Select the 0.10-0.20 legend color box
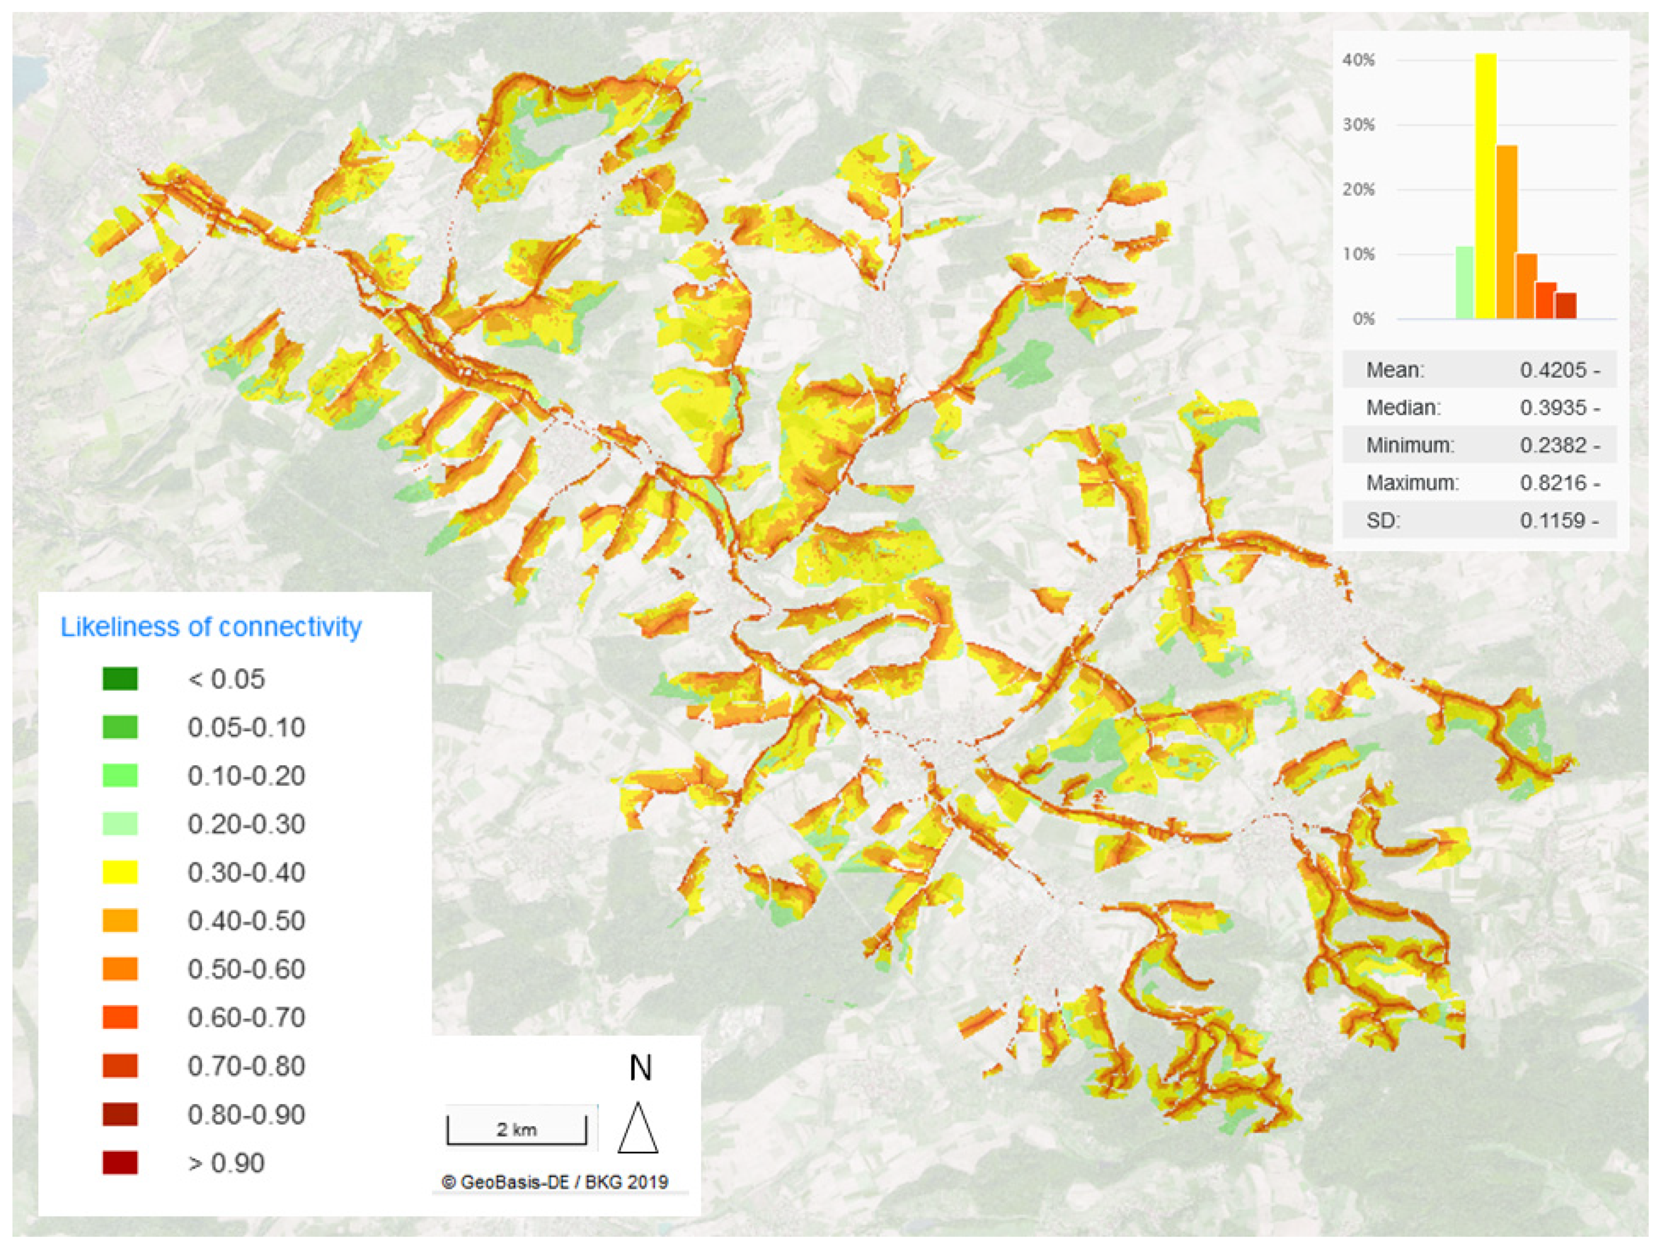The width and height of the screenshot is (1663, 1252). click(x=120, y=775)
